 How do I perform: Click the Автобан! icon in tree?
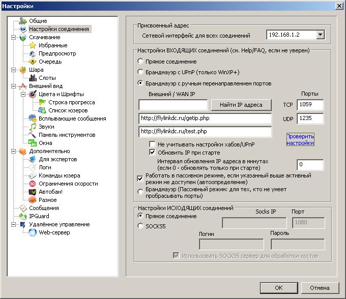coord(33,192)
